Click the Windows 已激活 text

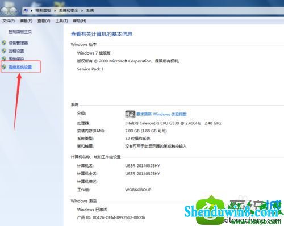[x=92, y=210]
